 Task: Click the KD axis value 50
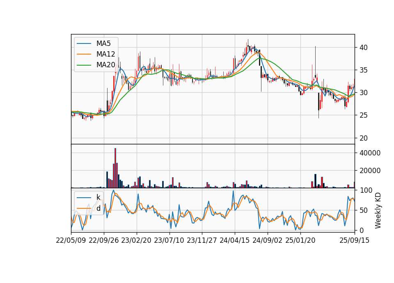tap(363, 210)
